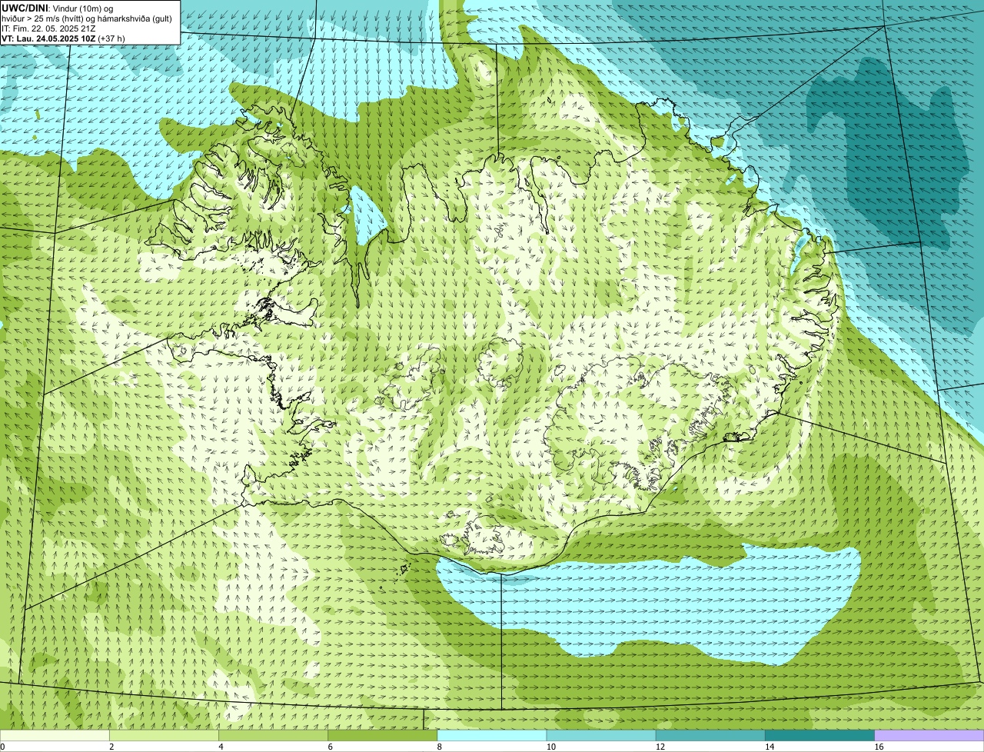
Task: Pick the medium green 4–6 m/s legend swatch
Action: (273, 735)
